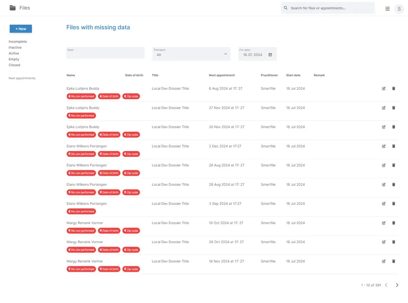
Task: Edit file with 6 Aug 2024 appointment
Action: (384, 89)
